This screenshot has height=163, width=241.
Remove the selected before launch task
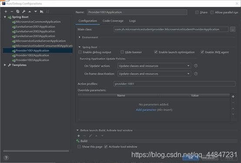84,136
